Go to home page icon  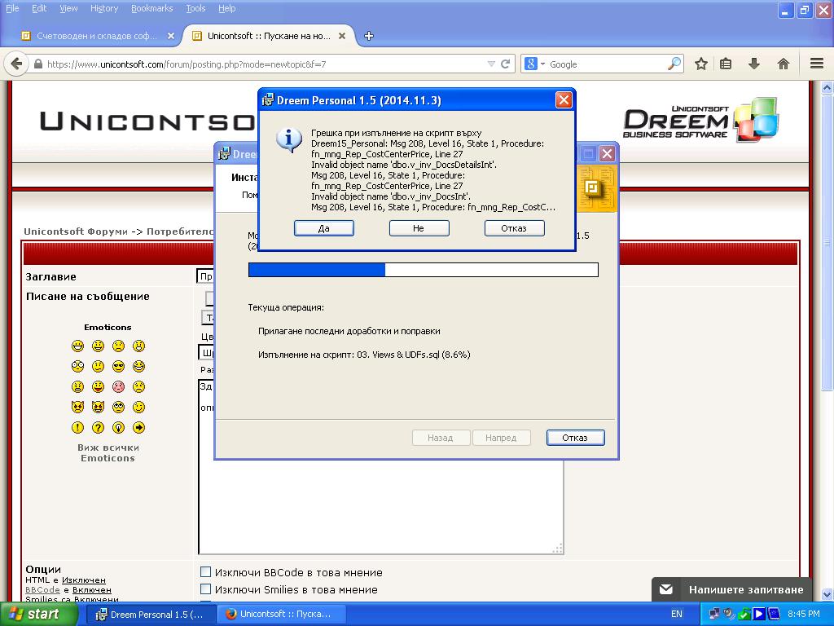(783, 64)
